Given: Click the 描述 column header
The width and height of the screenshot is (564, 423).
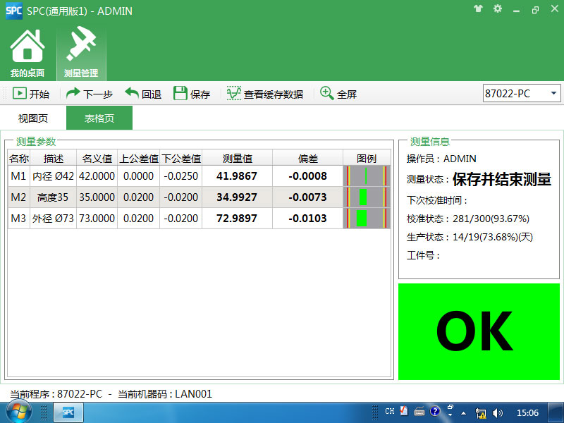Looking at the screenshot, I should click(54, 158).
